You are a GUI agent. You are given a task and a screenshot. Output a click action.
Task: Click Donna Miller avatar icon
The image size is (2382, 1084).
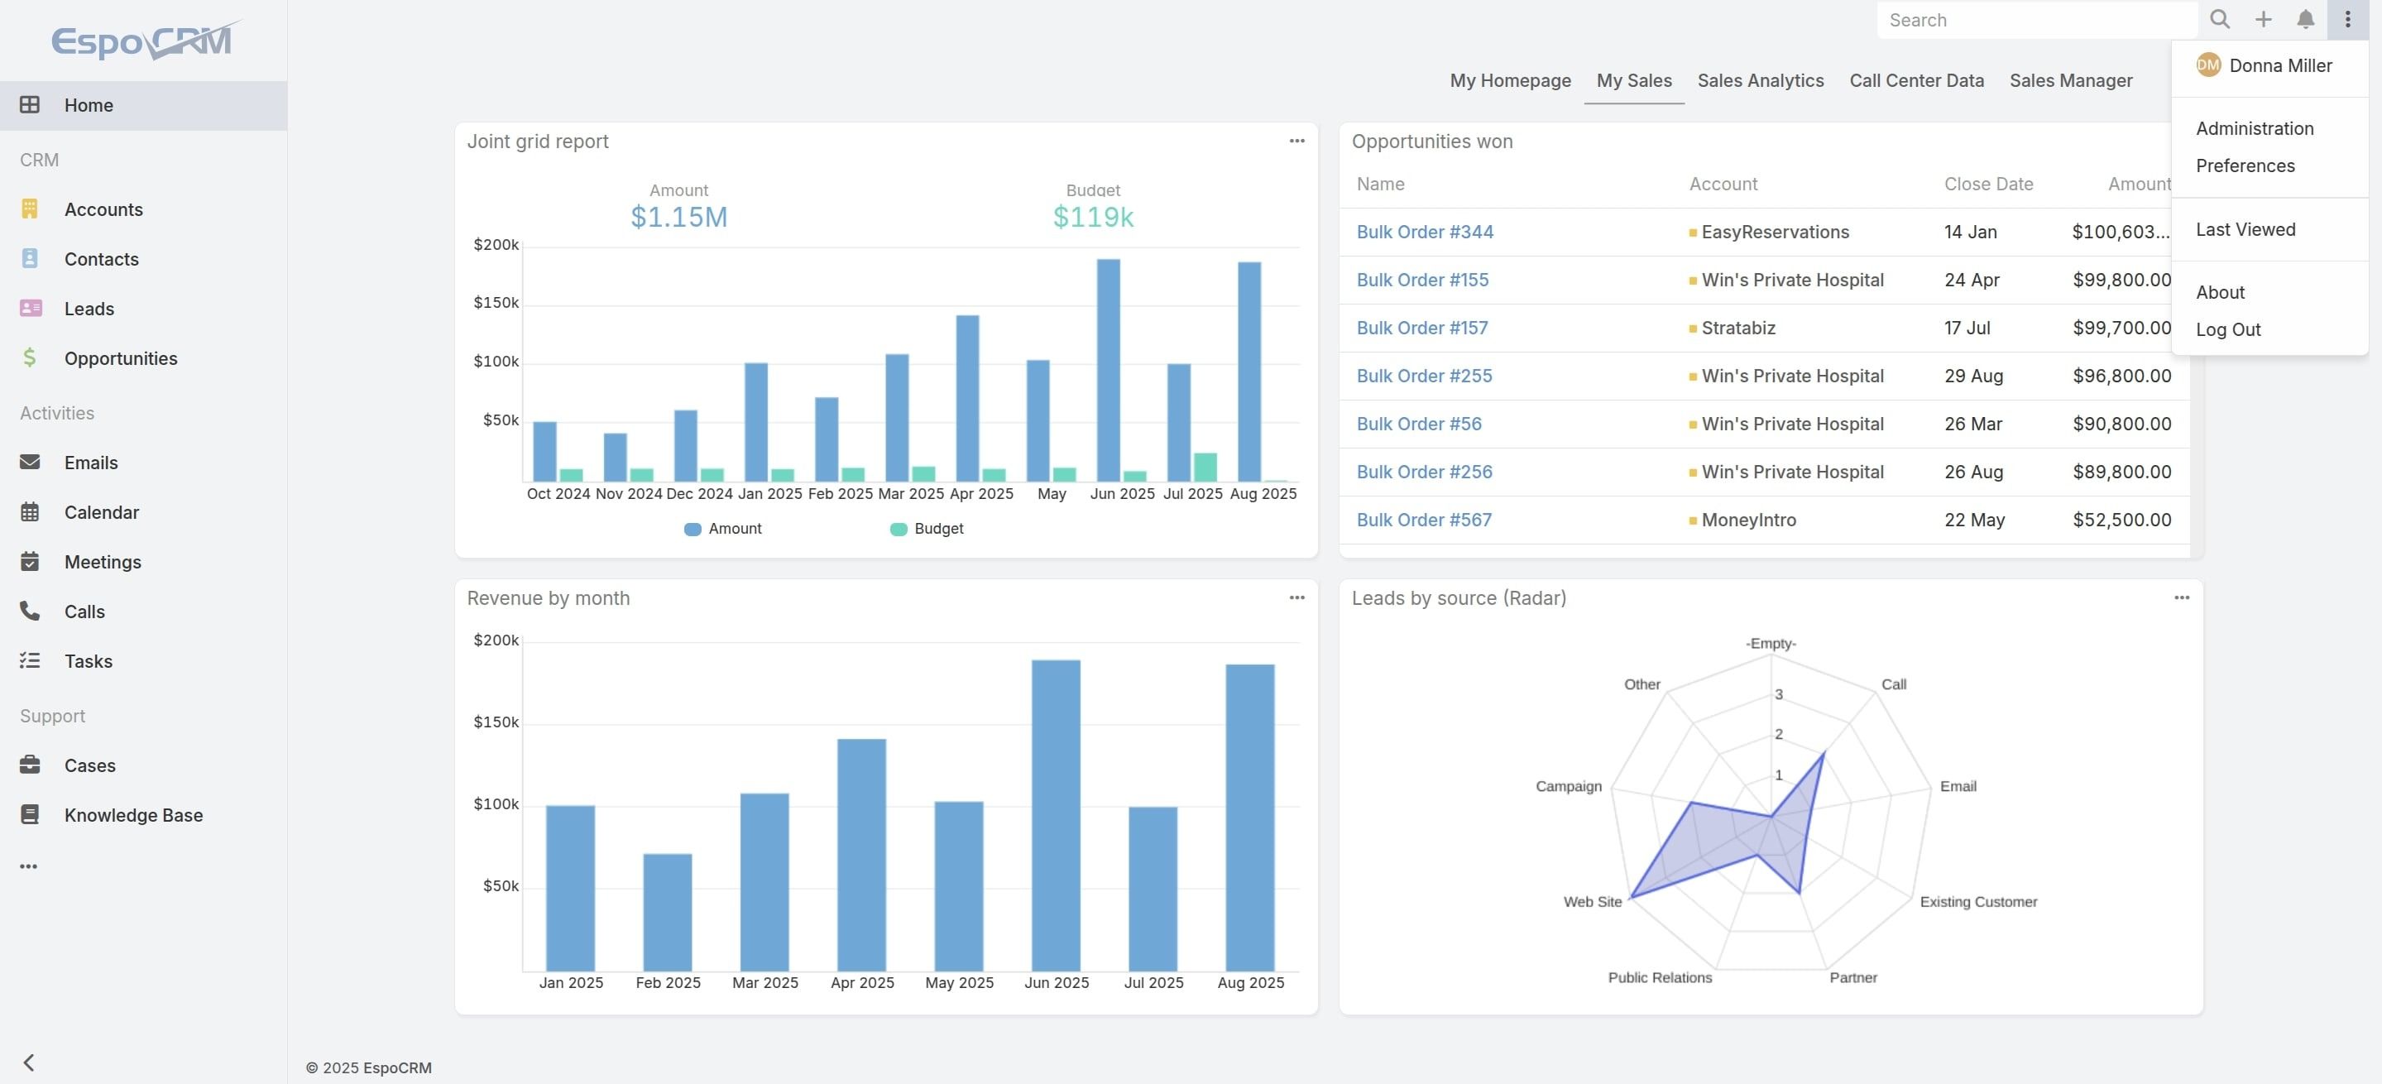click(x=2208, y=65)
